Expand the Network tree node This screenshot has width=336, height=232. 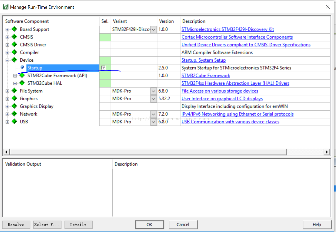(7, 114)
